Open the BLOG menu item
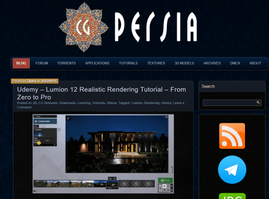Viewport: 269px width, 199px height. click(x=21, y=63)
